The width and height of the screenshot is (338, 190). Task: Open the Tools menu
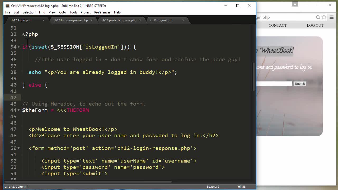(73, 12)
